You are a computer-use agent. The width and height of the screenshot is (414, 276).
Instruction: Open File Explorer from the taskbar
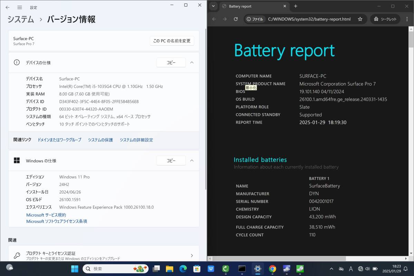pos(169,269)
